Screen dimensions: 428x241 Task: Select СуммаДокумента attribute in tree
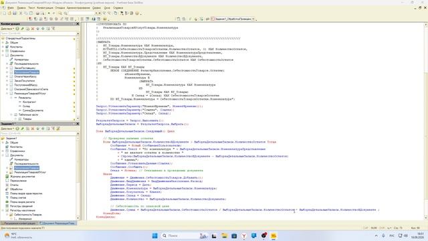(33, 110)
